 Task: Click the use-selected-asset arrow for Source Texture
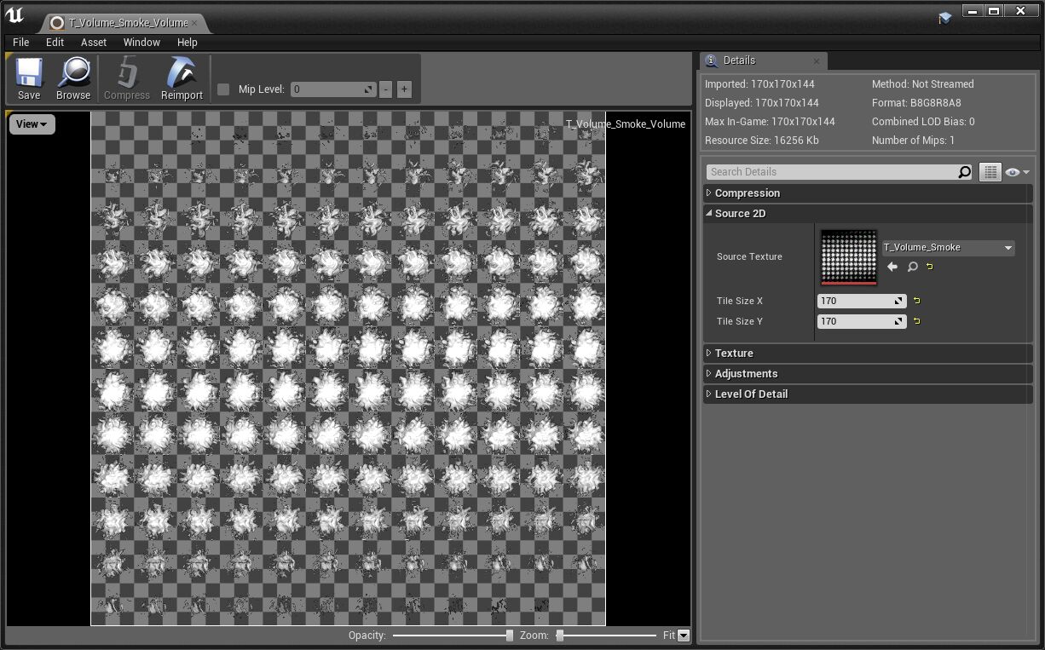(x=892, y=266)
